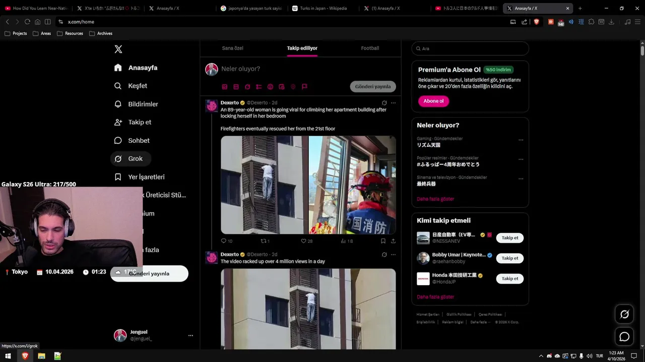This screenshot has height=362, width=645.
Task: Open Yer İşaretleri bookmarks
Action: (x=140, y=177)
